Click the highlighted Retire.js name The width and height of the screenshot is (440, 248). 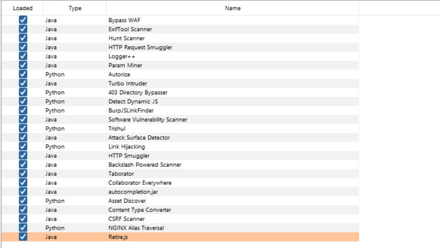click(x=118, y=237)
